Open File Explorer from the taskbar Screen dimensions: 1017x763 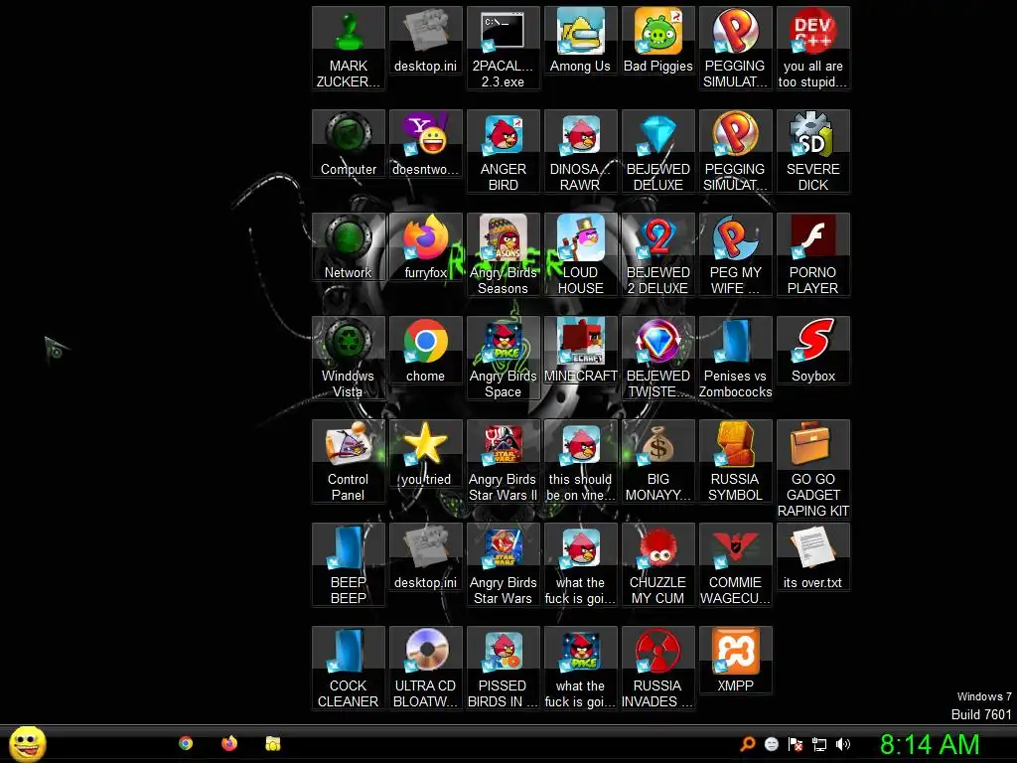tap(272, 743)
